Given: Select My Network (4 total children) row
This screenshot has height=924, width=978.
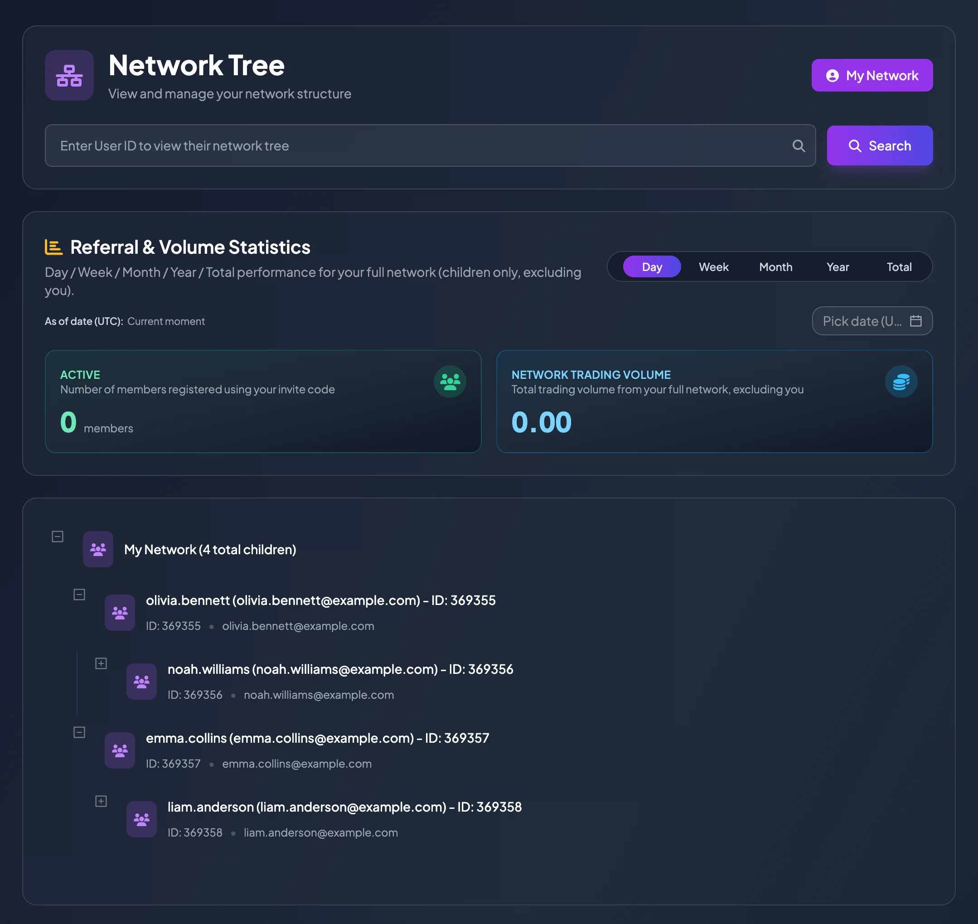Looking at the screenshot, I should (210, 550).
